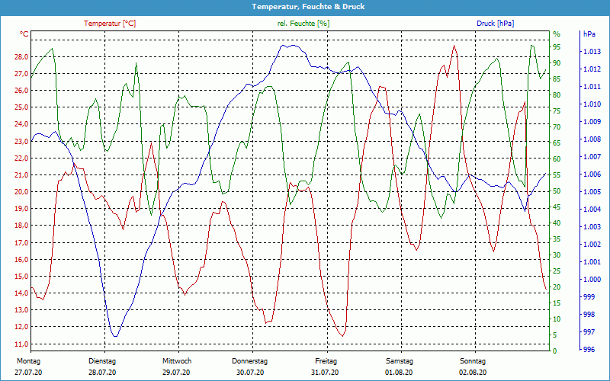Screen dimensions: 610x381
Task: Select the blue "Druck [hPa]" legend label
Action: (x=495, y=24)
